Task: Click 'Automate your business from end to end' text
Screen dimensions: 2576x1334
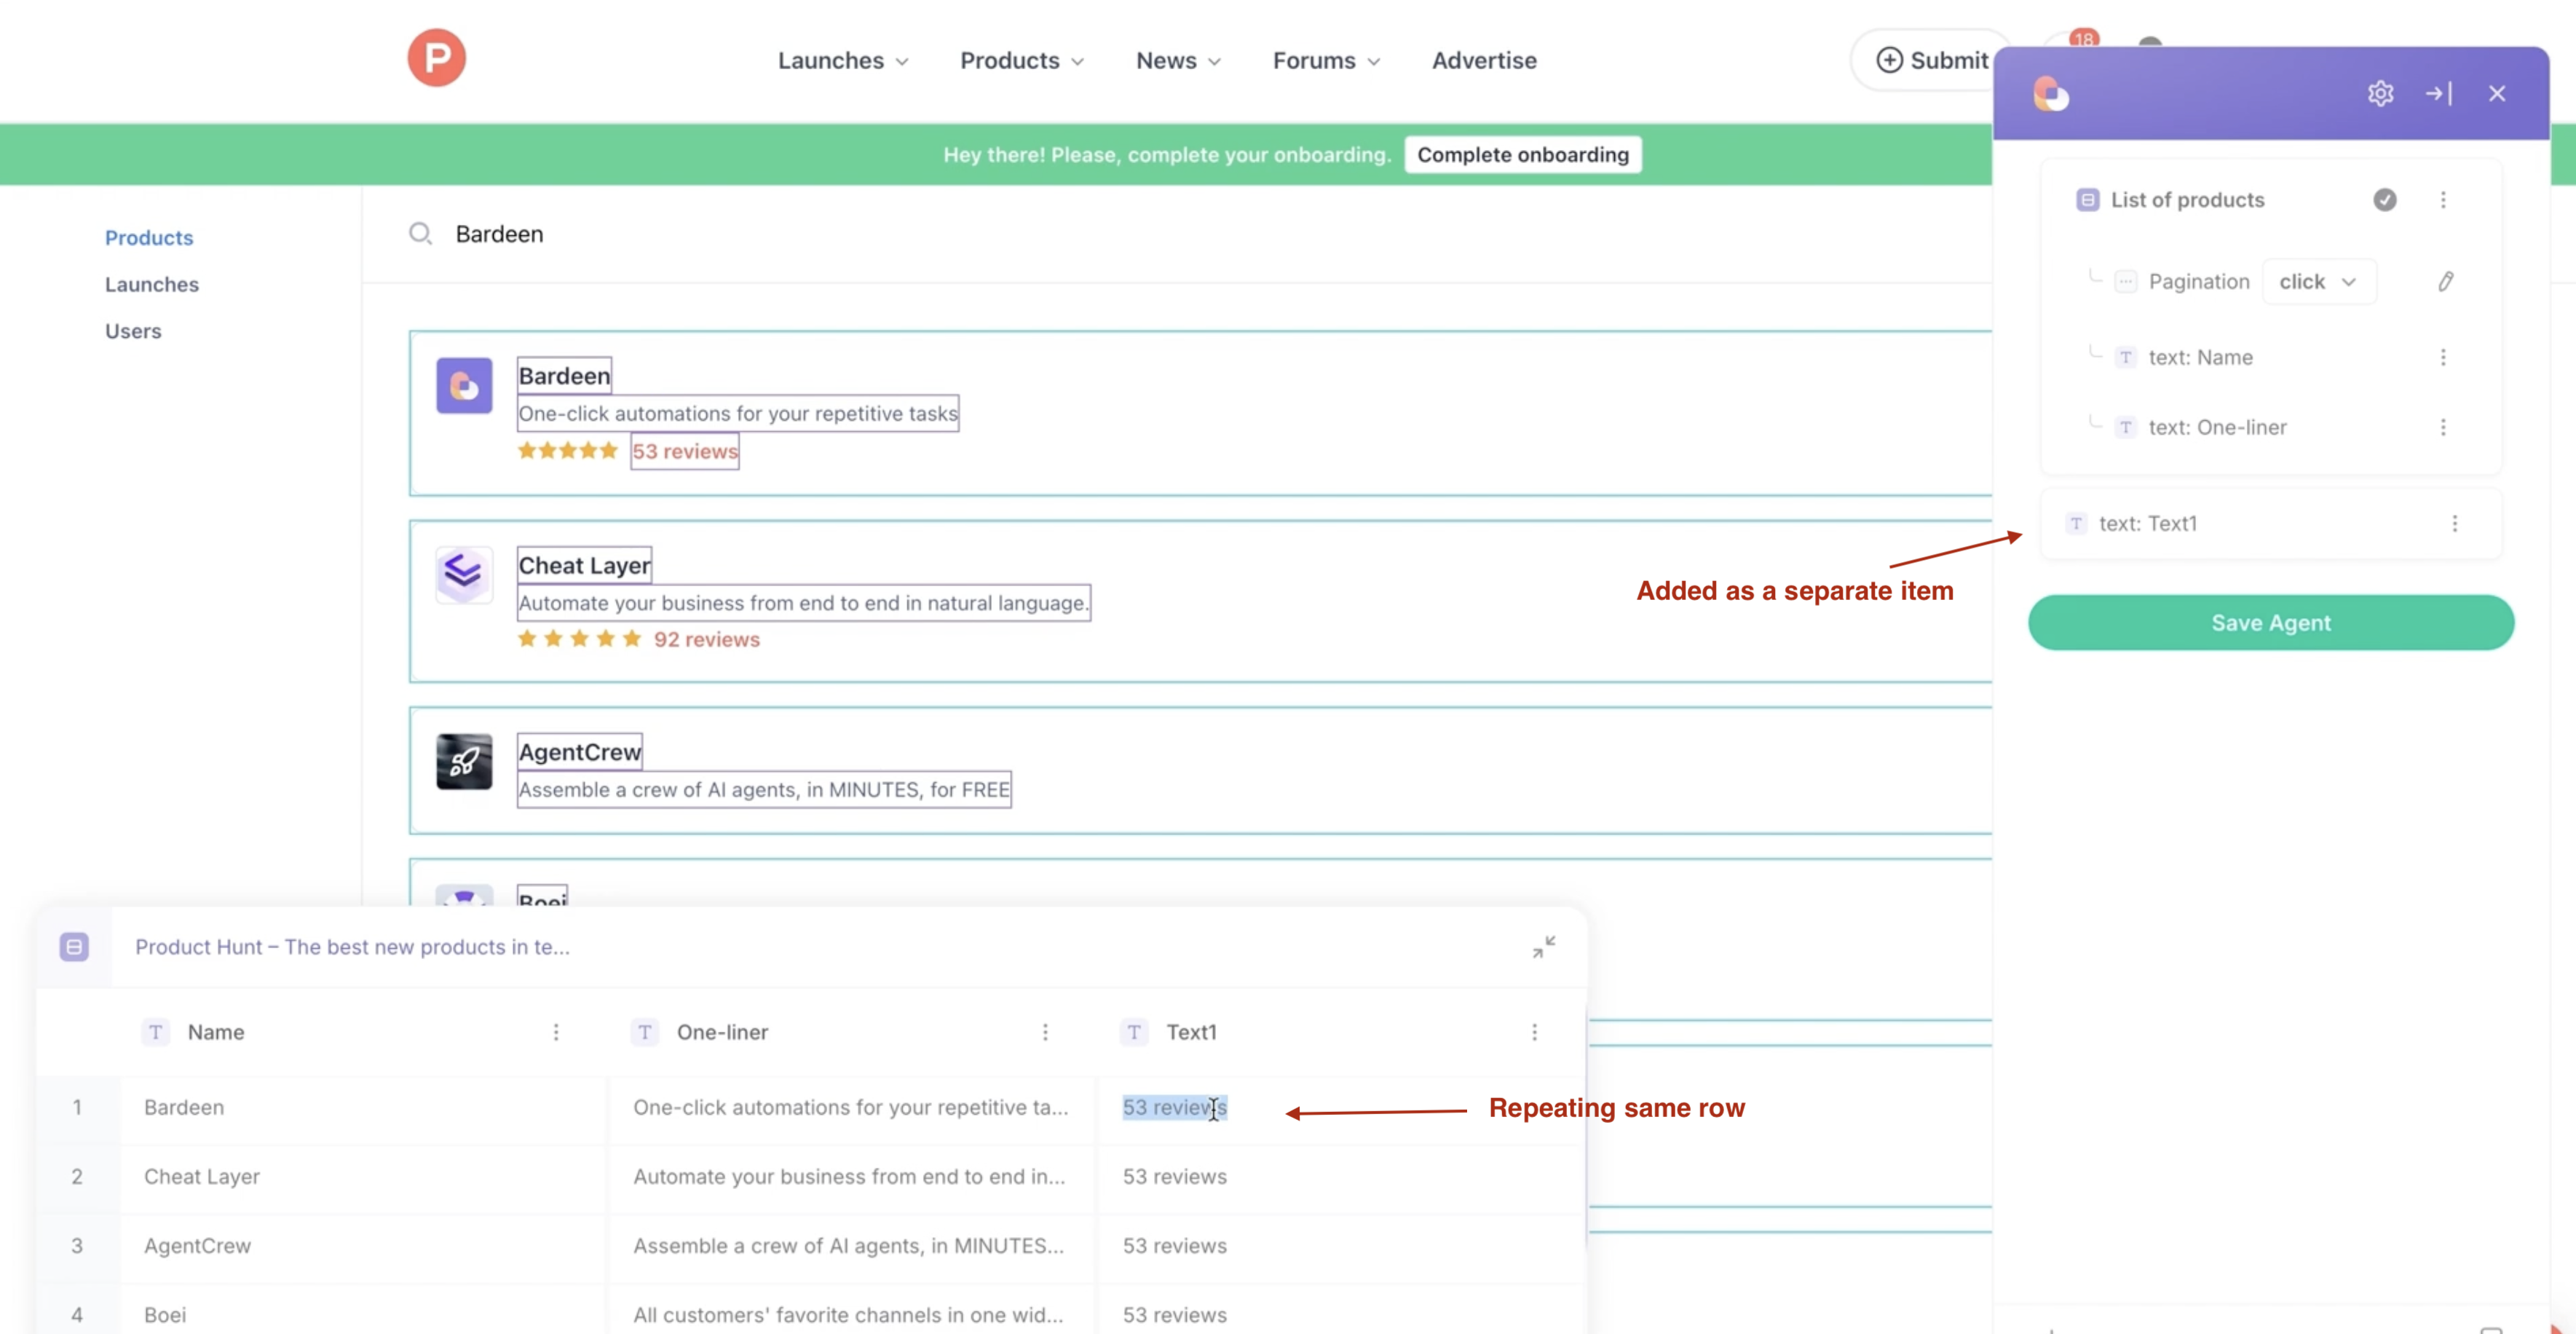Action: [803, 603]
